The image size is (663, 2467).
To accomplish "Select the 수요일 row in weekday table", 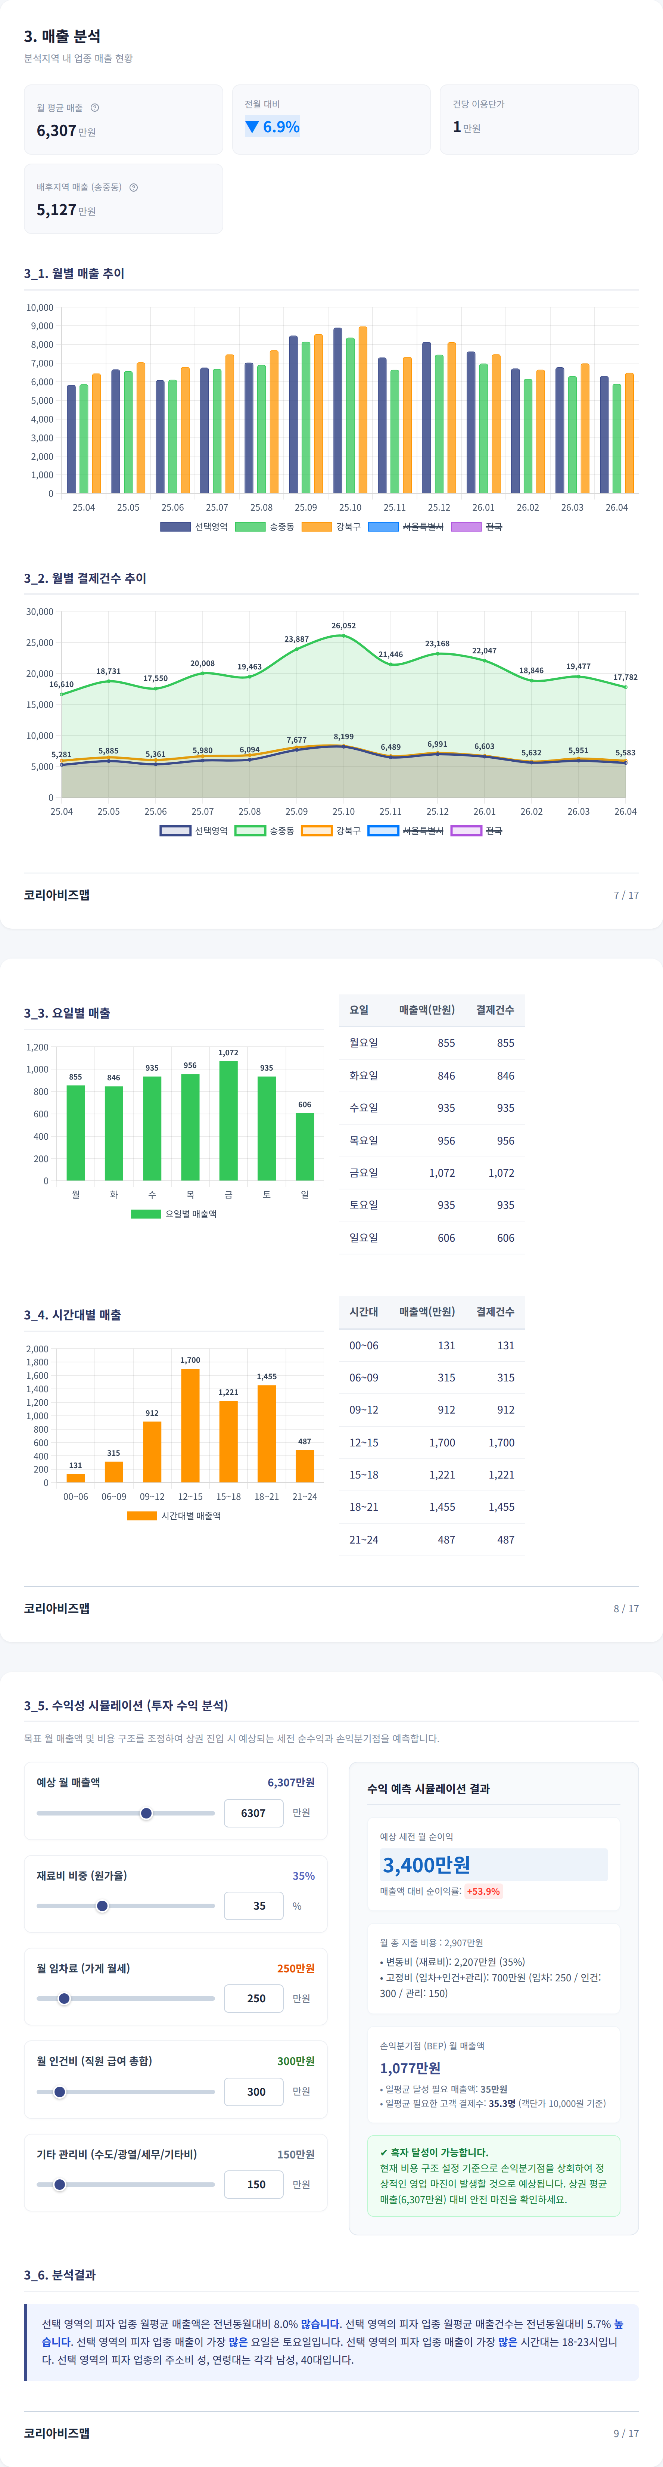I will click(x=432, y=1108).
